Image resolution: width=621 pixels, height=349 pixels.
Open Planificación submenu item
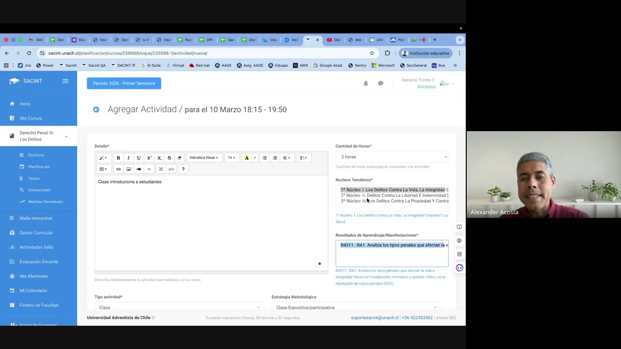pyautogui.click(x=39, y=167)
